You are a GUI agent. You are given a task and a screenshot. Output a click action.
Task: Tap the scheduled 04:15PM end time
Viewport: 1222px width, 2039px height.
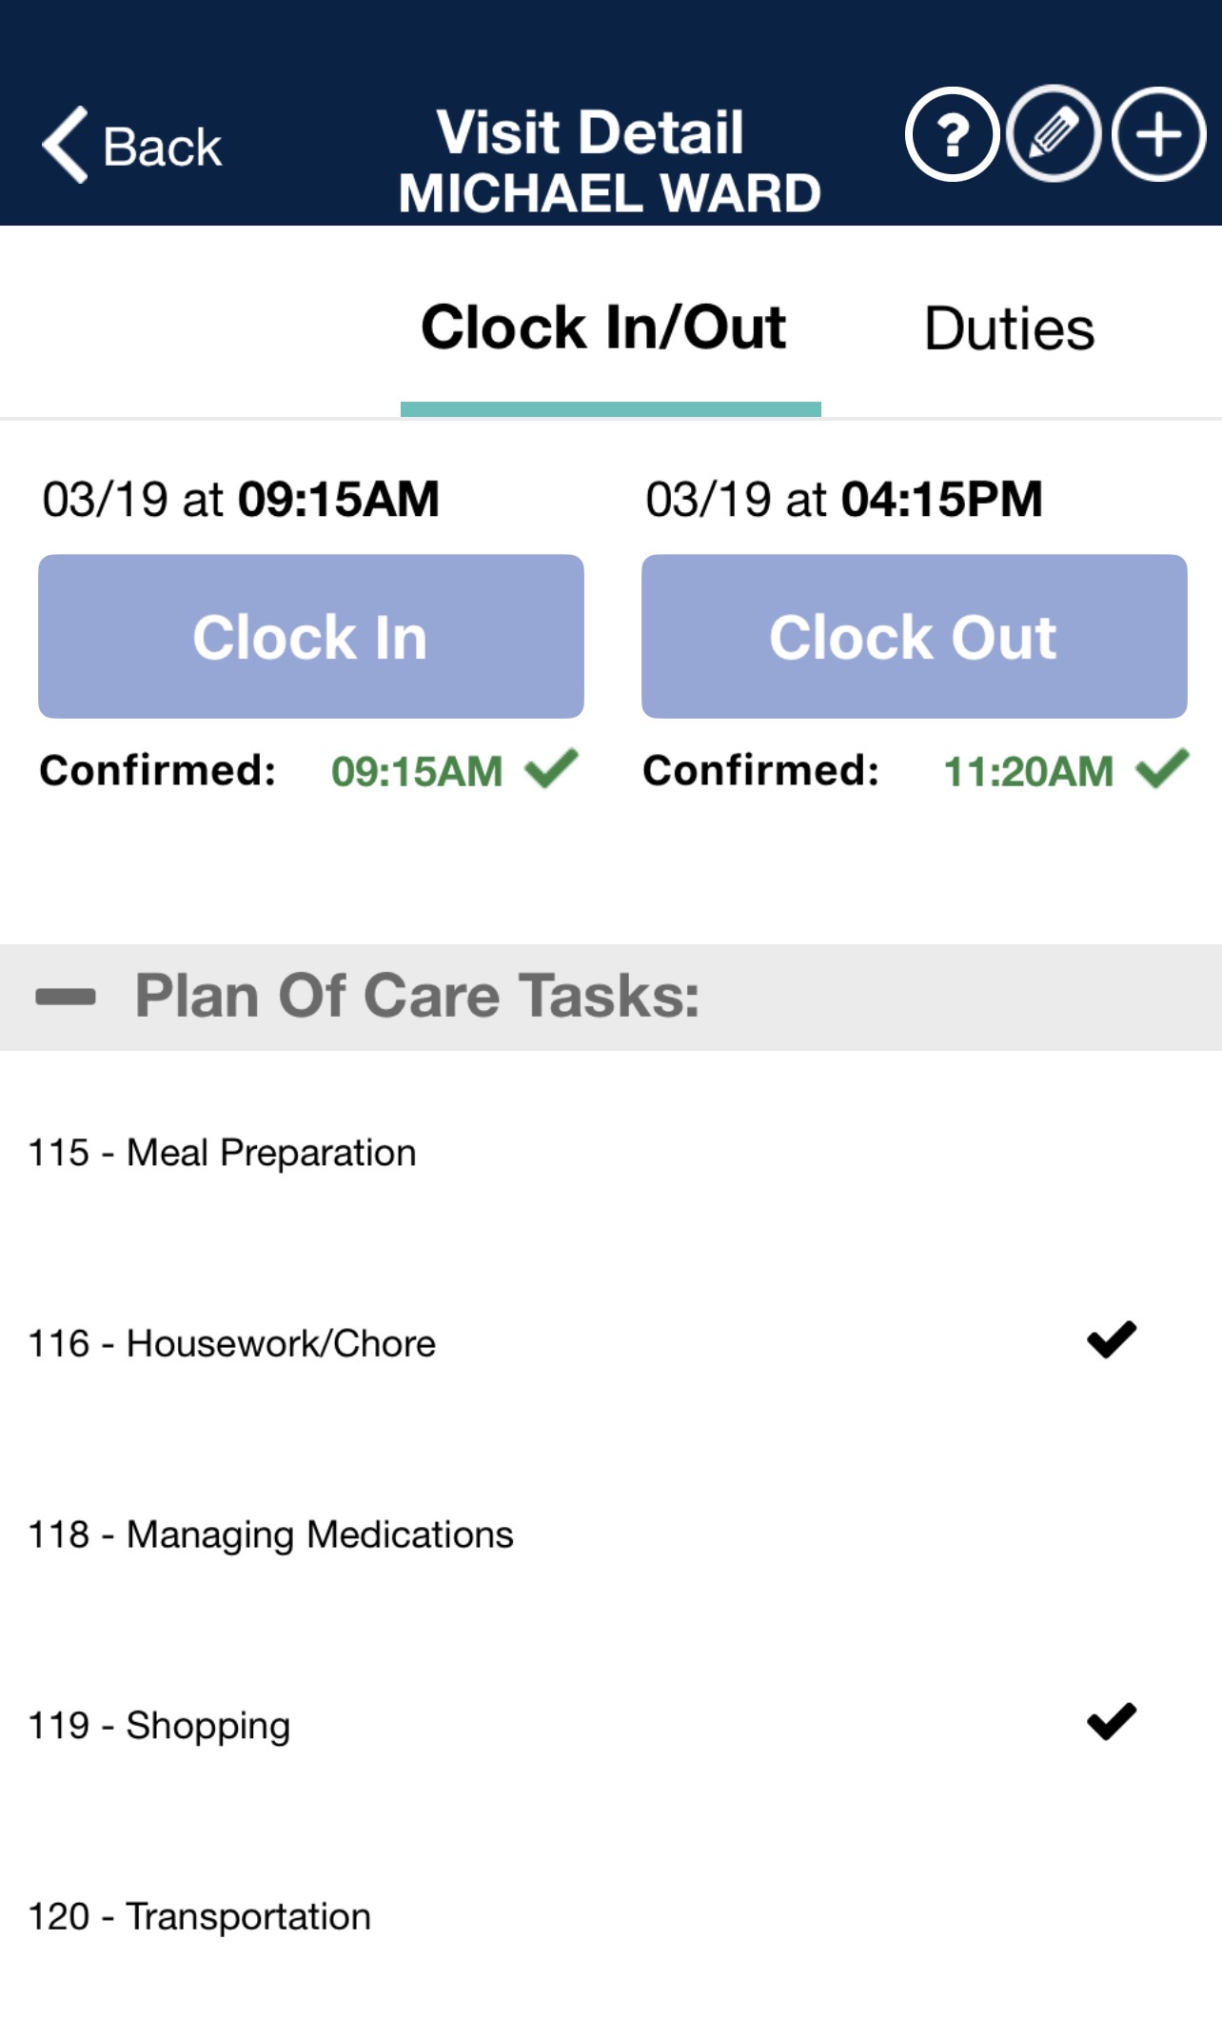(x=941, y=499)
